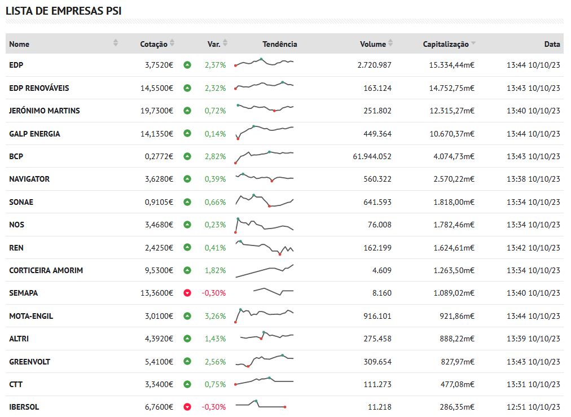This screenshot has width=571, height=417.
Task: Open the EDP RENOVÁVEIS company link
Action: (39, 88)
